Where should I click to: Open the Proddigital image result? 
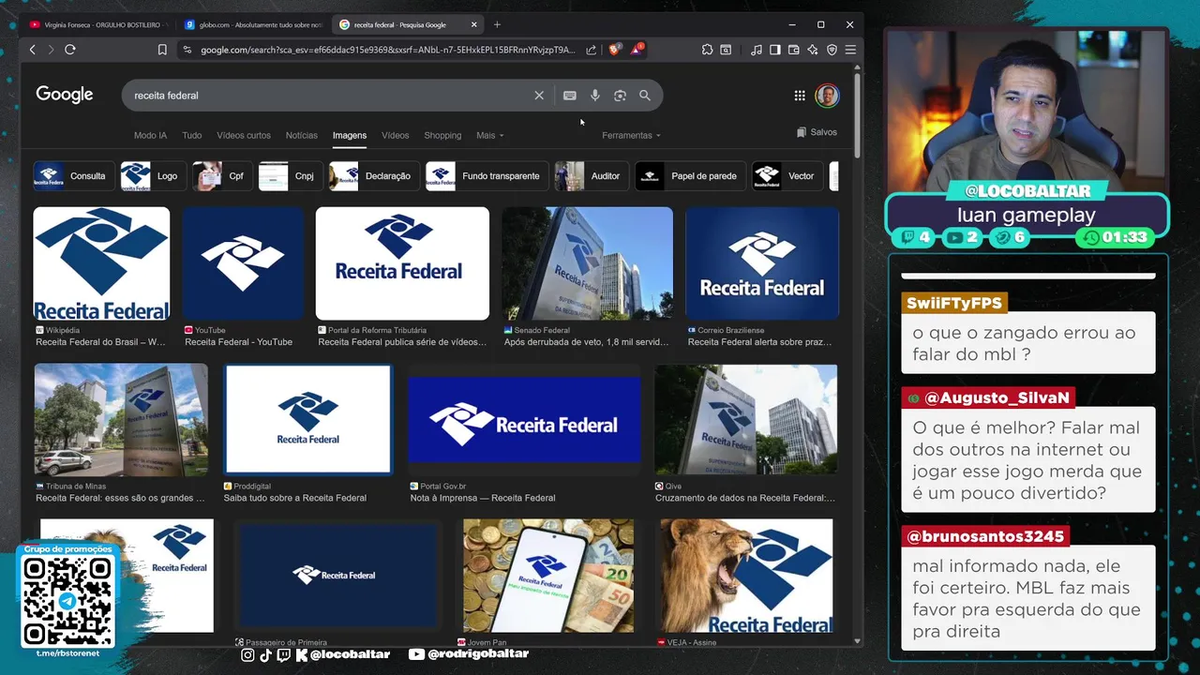(x=308, y=419)
